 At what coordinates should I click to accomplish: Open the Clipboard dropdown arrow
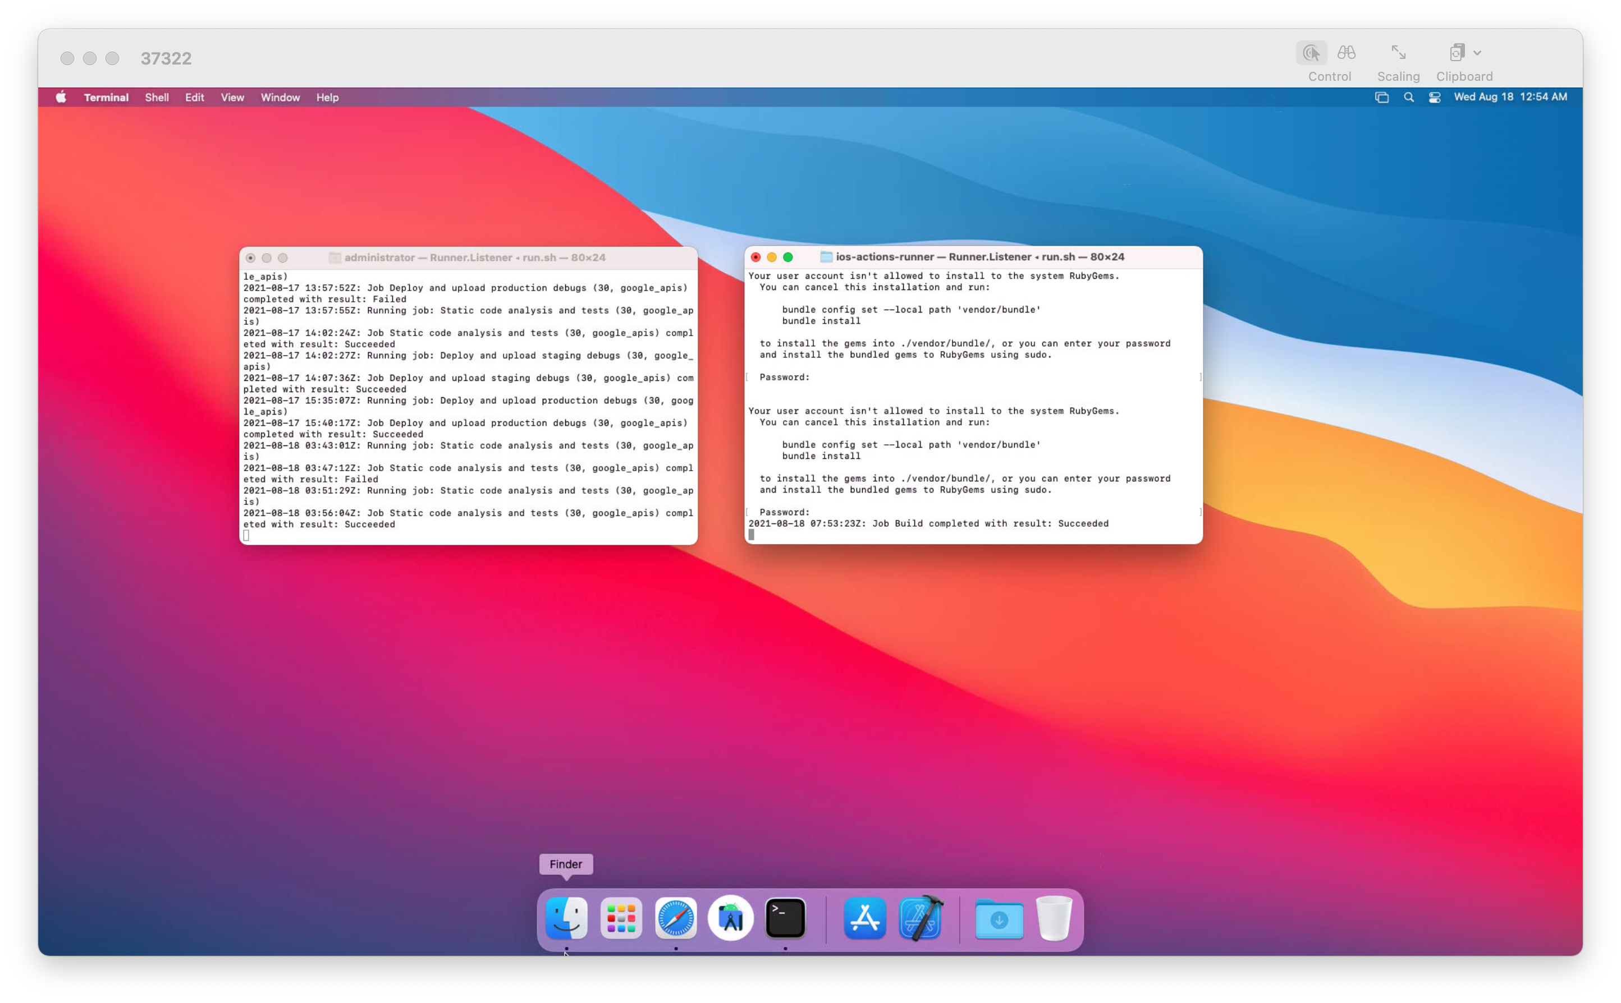point(1477,53)
